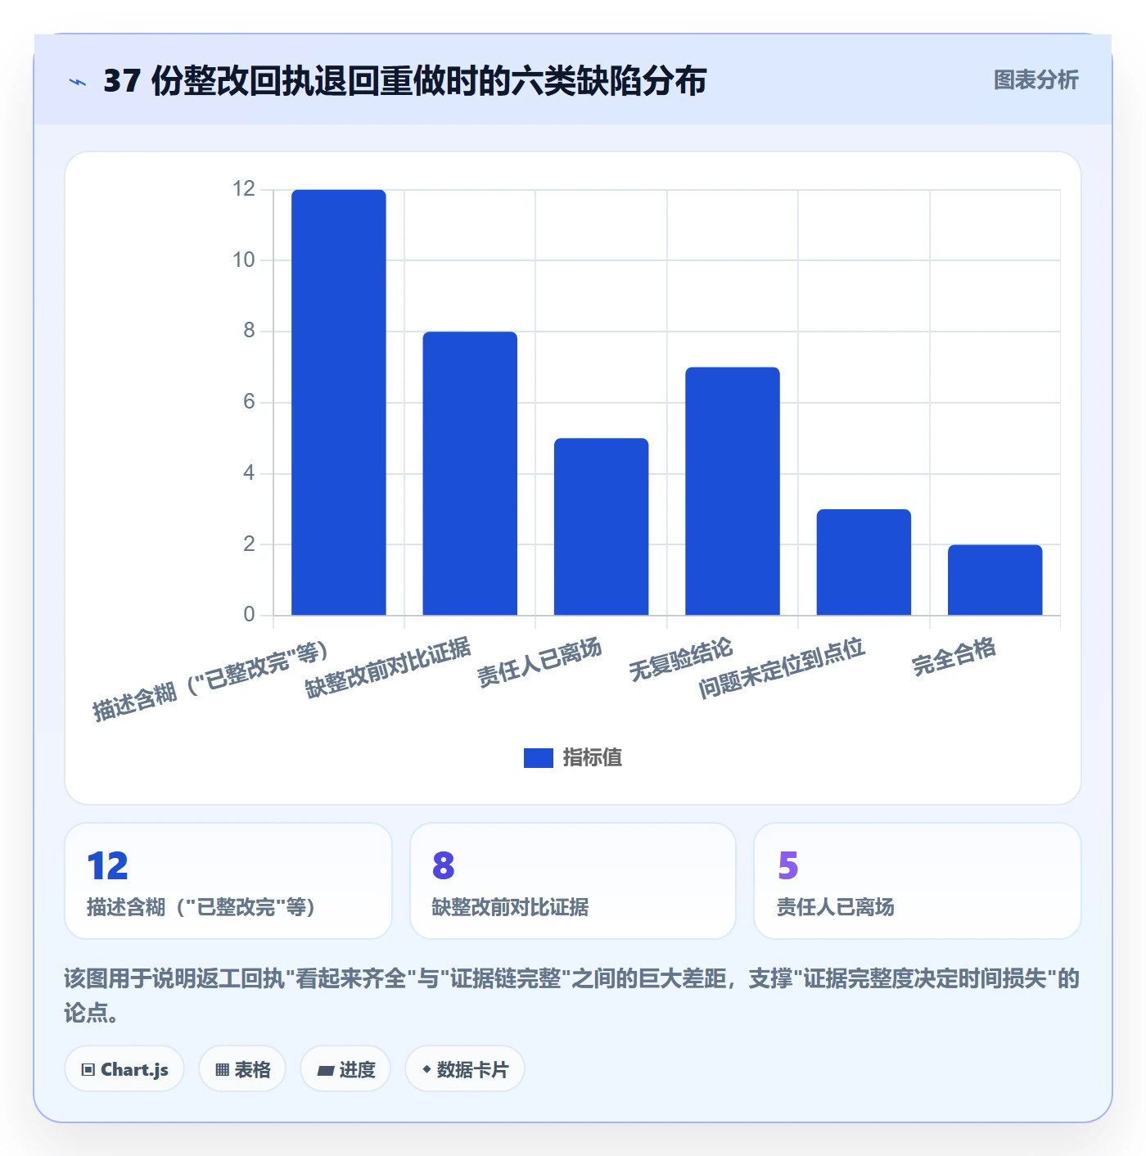Click the x-axis label 无复验结论
Image resolution: width=1146 pixels, height=1156 pixels.
[x=680, y=660]
